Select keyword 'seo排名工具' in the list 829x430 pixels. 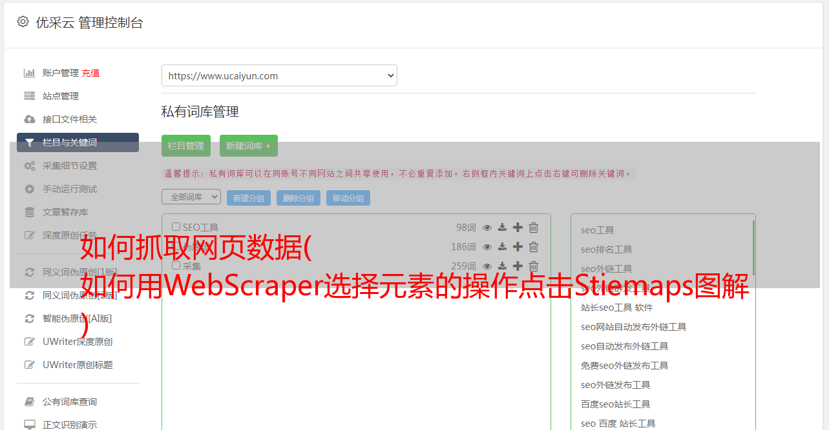tap(607, 249)
